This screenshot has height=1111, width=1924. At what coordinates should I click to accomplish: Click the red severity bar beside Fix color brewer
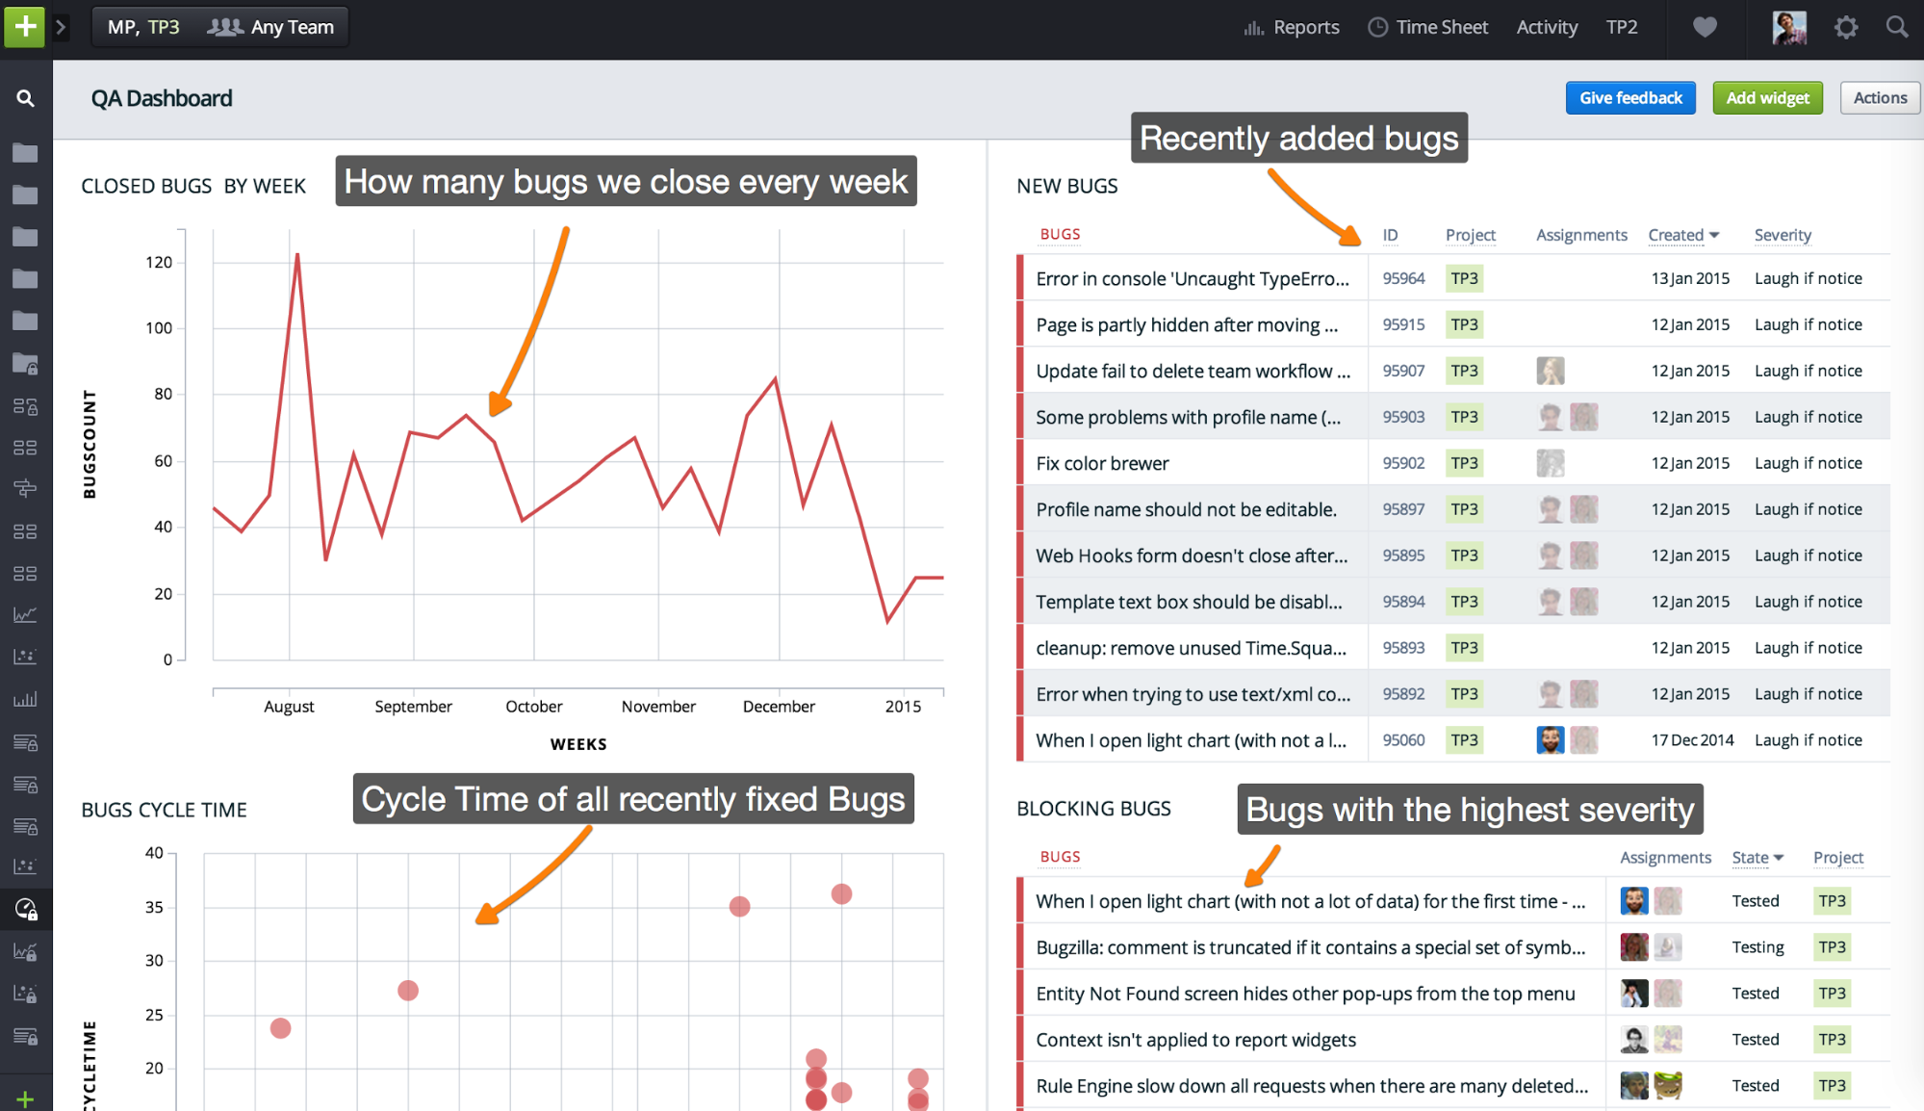pyautogui.click(x=1021, y=462)
